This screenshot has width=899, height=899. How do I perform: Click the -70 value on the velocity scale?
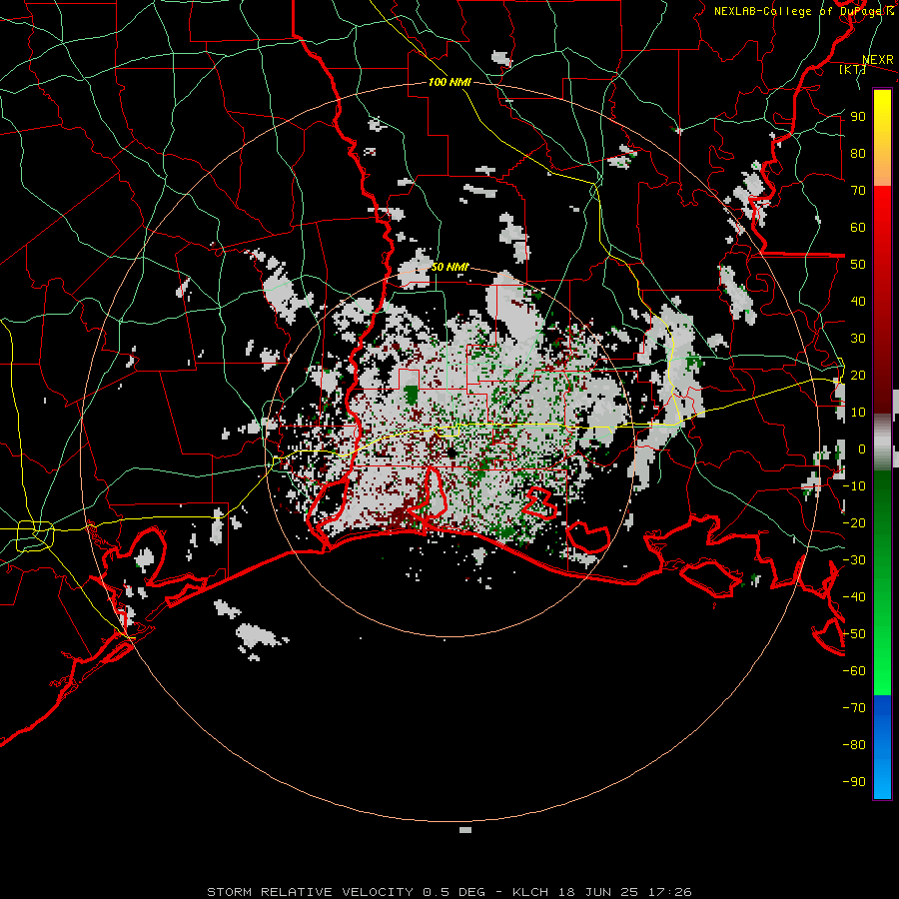tap(854, 708)
